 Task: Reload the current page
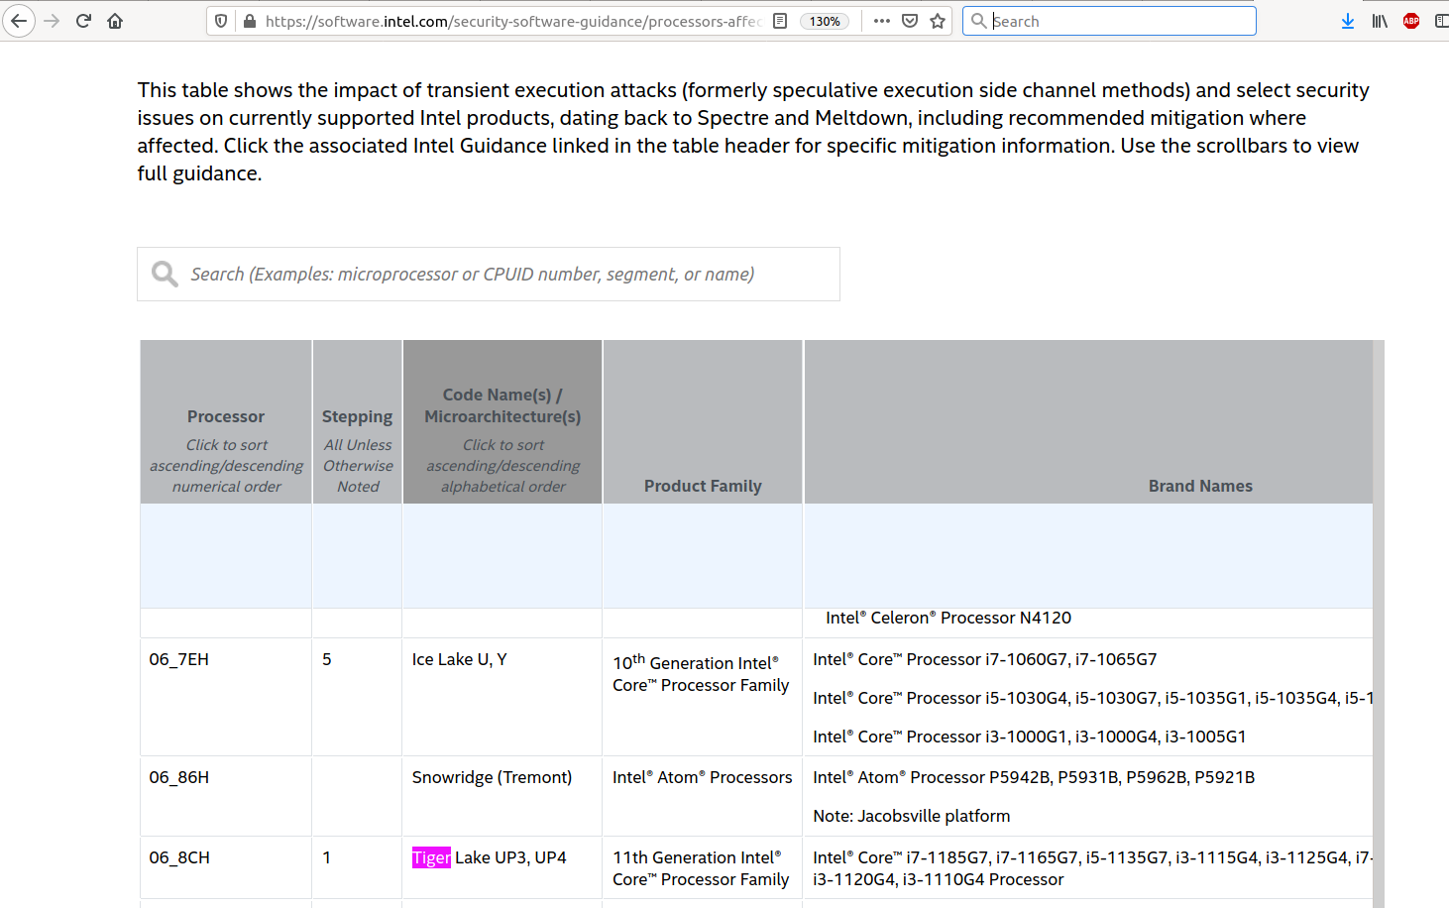click(83, 21)
